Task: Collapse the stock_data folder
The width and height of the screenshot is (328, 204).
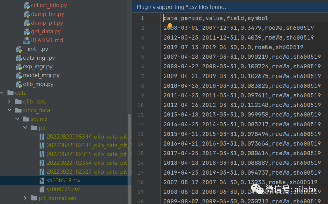Action: tap(9, 110)
